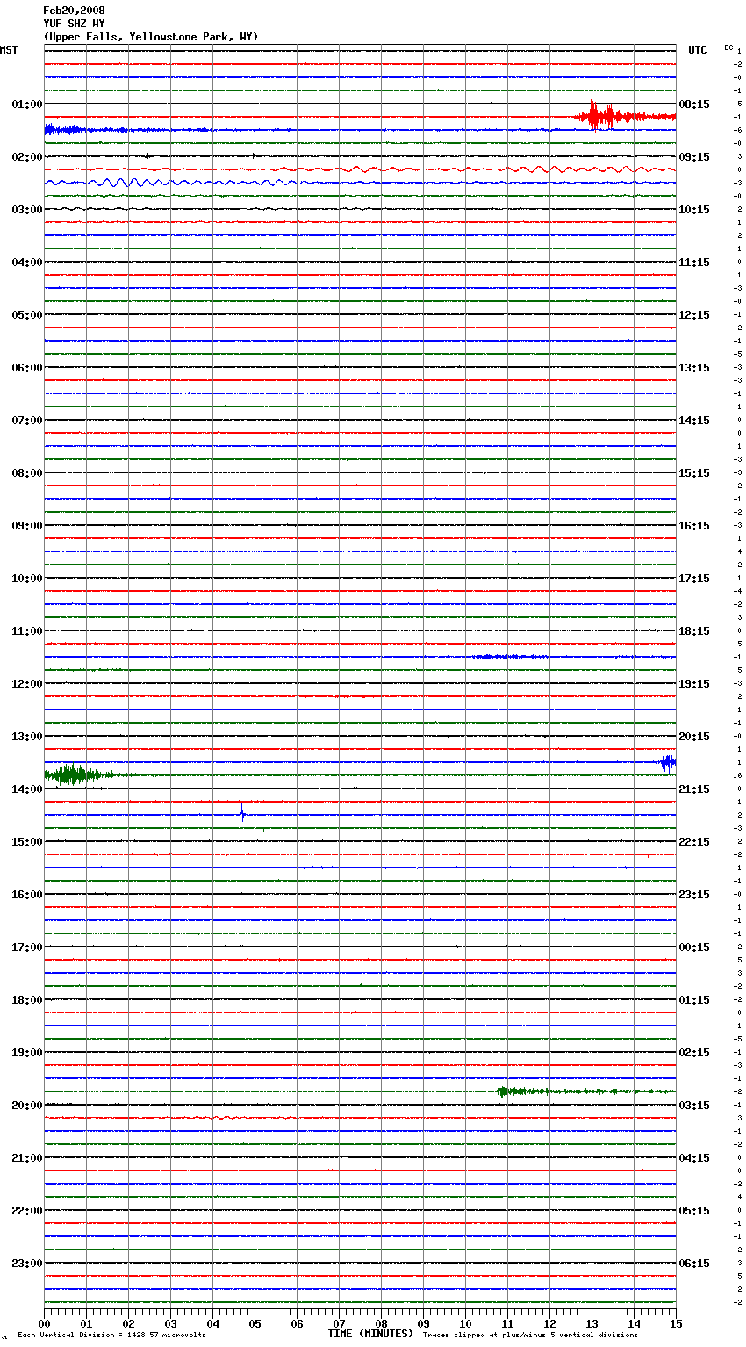Click the 09:00 MST row label
The width and height of the screenshot is (746, 1347).
point(27,526)
